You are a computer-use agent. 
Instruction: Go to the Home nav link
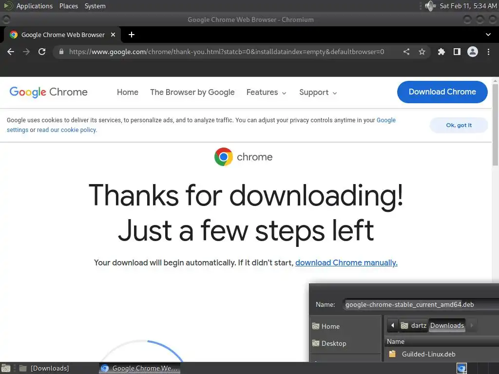pyautogui.click(x=128, y=92)
